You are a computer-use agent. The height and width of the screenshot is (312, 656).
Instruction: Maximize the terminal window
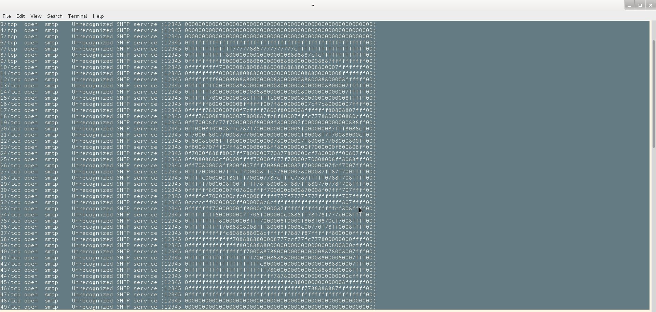[x=640, y=5]
